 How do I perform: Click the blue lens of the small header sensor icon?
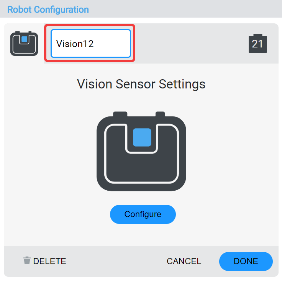click(24, 39)
